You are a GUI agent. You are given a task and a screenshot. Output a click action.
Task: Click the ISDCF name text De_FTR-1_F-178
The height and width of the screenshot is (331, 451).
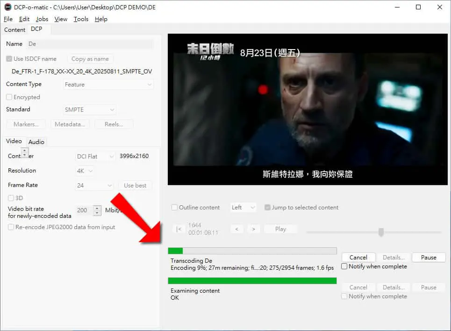82,72
